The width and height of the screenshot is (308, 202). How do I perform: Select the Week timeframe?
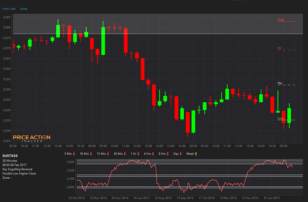point(190,154)
